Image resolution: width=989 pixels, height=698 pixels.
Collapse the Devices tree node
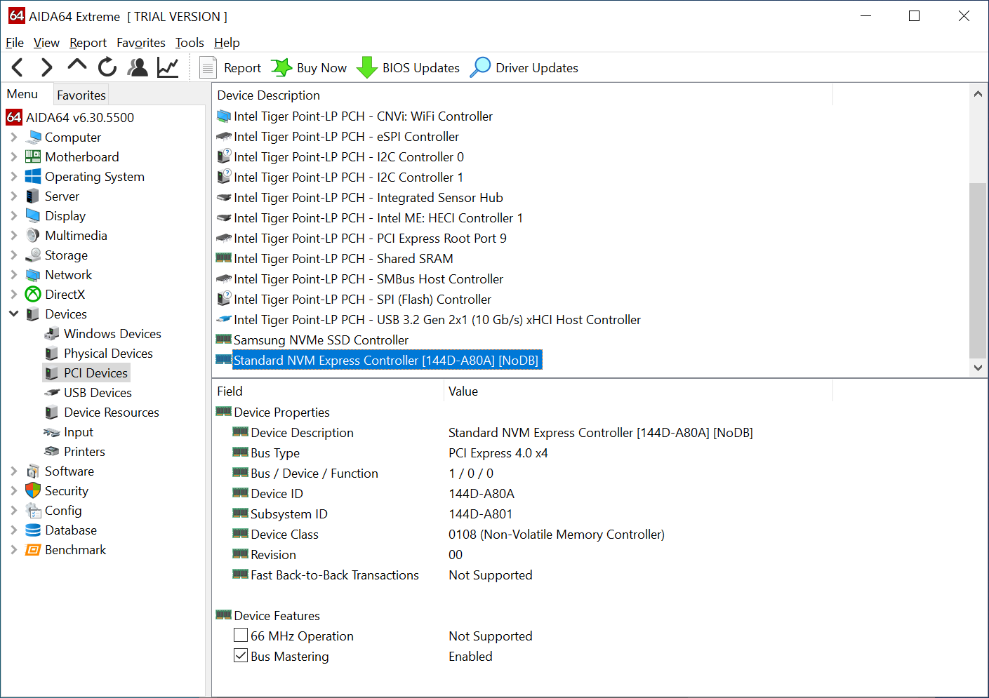point(14,314)
